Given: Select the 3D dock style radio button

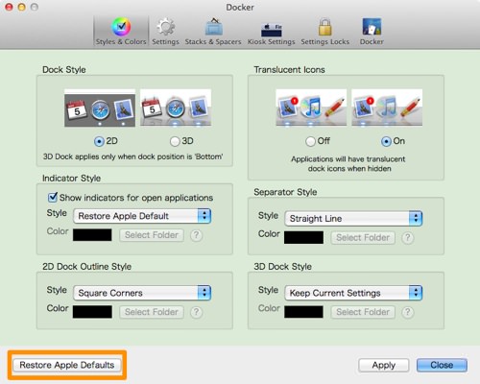Looking at the screenshot, I should 175,141.
